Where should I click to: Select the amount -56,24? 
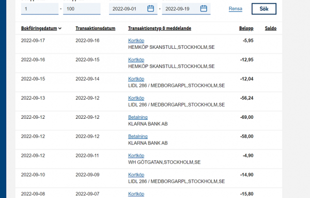(247, 98)
